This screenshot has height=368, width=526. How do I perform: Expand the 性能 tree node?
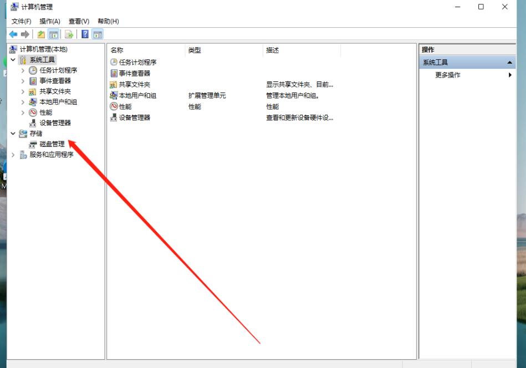23,113
